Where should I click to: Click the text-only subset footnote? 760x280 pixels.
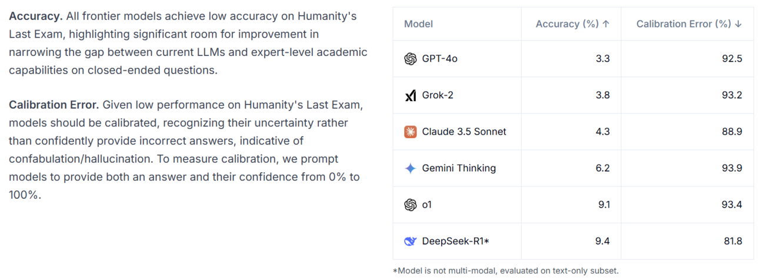[x=505, y=271]
